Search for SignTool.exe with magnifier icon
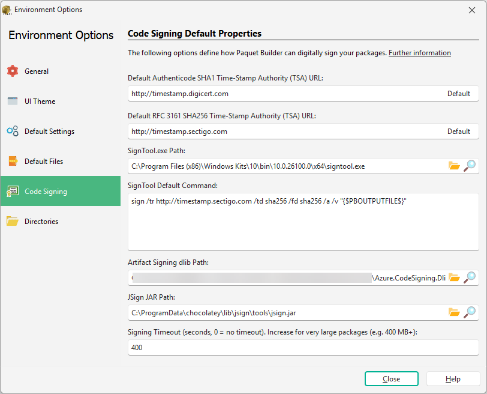 470,166
